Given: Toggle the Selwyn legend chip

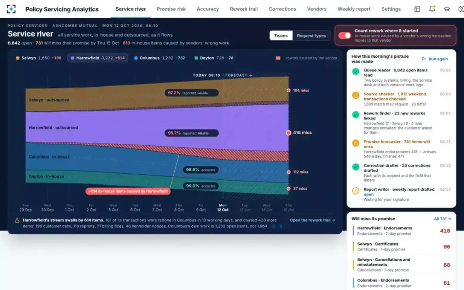Looking at the screenshot, I should click(x=39, y=58).
